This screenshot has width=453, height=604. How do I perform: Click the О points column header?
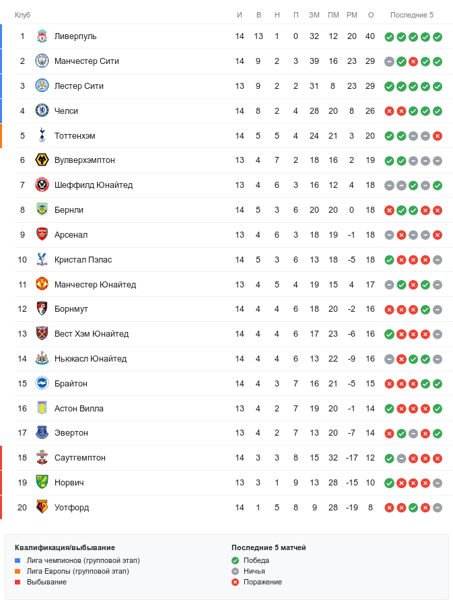click(370, 15)
